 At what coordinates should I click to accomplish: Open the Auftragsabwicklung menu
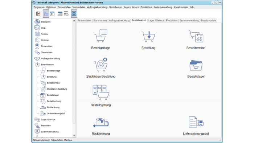[97, 7]
